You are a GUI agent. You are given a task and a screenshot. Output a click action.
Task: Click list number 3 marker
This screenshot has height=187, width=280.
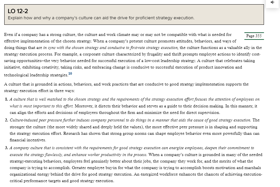pyautogui.click(x=7, y=148)
